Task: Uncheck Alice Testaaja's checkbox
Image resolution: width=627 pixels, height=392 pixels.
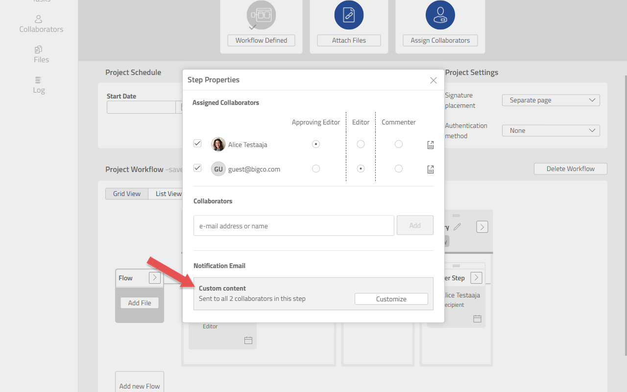Action: point(197,144)
